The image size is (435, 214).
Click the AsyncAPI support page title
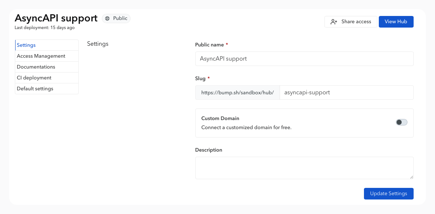click(x=56, y=18)
